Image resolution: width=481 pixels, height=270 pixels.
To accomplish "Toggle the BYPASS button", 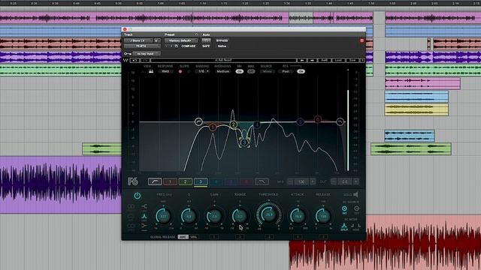I will point(222,40).
